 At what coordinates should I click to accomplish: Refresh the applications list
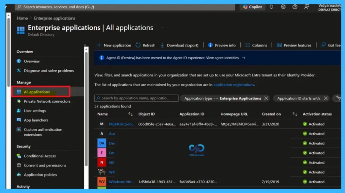click(146, 45)
